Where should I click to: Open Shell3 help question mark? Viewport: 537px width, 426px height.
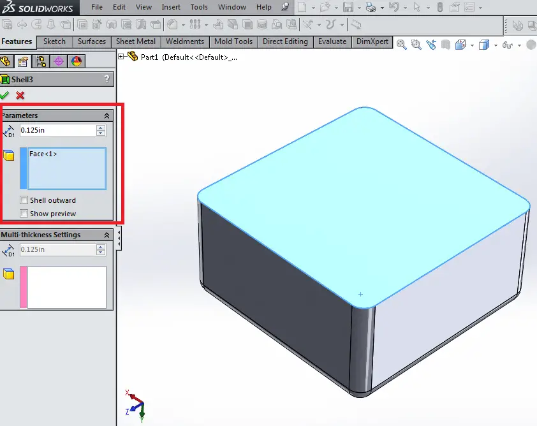107,79
